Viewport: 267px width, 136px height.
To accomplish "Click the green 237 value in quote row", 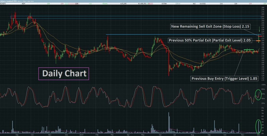I will coord(265,4).
